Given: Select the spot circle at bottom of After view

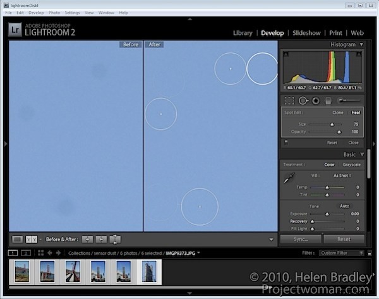Looking at the screenshot, I should click(x=200, y=207).
